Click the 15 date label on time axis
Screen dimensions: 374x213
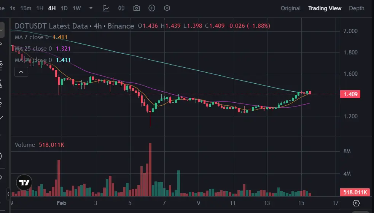pos(301,203)
